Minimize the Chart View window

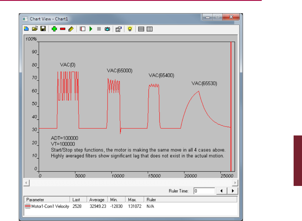click(207, 17)
